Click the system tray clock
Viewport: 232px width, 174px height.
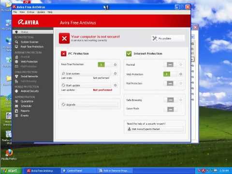224,171
